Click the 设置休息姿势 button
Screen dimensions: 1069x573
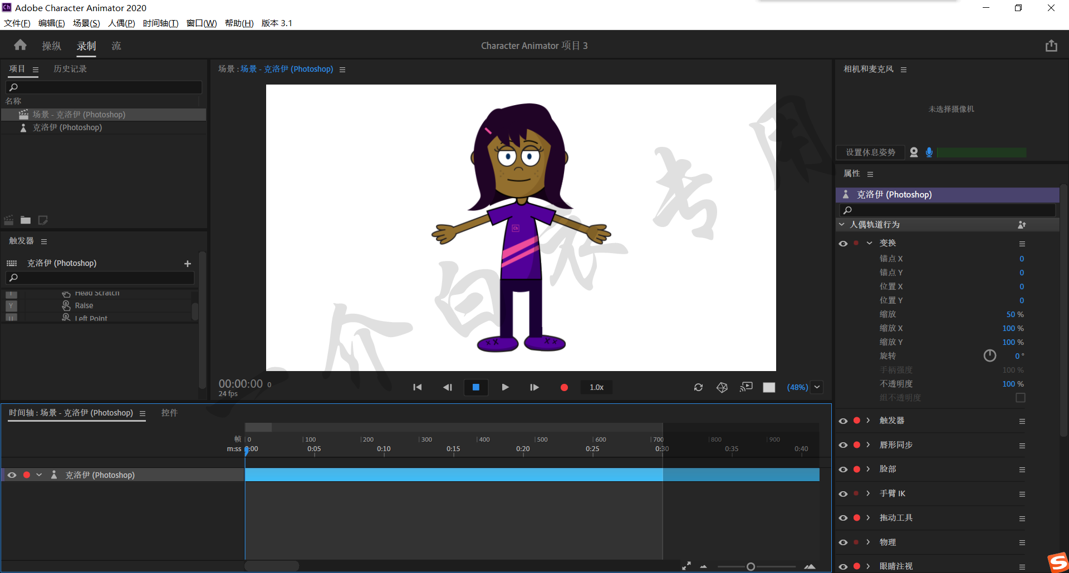[870, 152]
